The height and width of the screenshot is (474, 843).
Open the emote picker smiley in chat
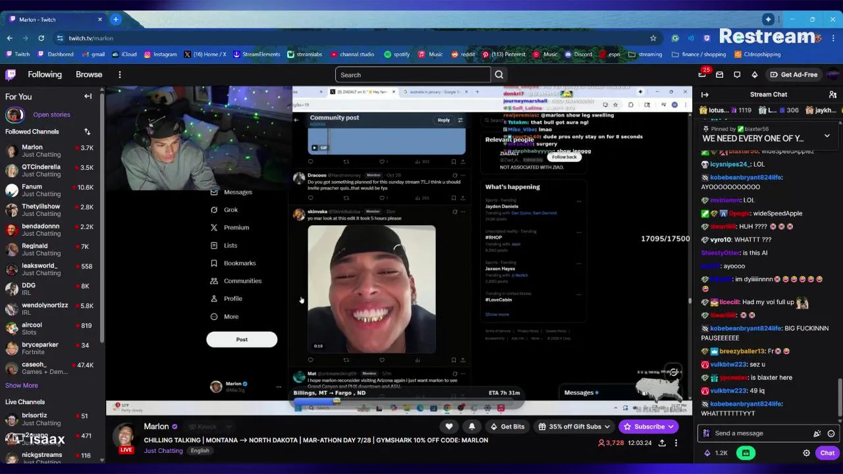click(831, 433)
